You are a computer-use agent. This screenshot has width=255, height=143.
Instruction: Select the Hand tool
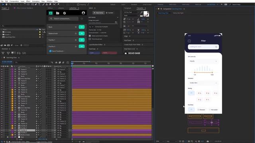pyautogui.click(x=6, y=4)
